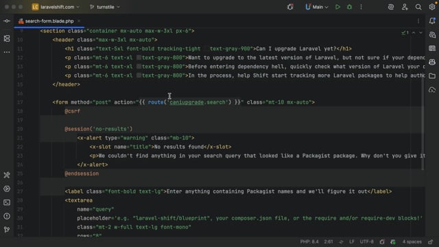Open the Structure tool window

7,38
